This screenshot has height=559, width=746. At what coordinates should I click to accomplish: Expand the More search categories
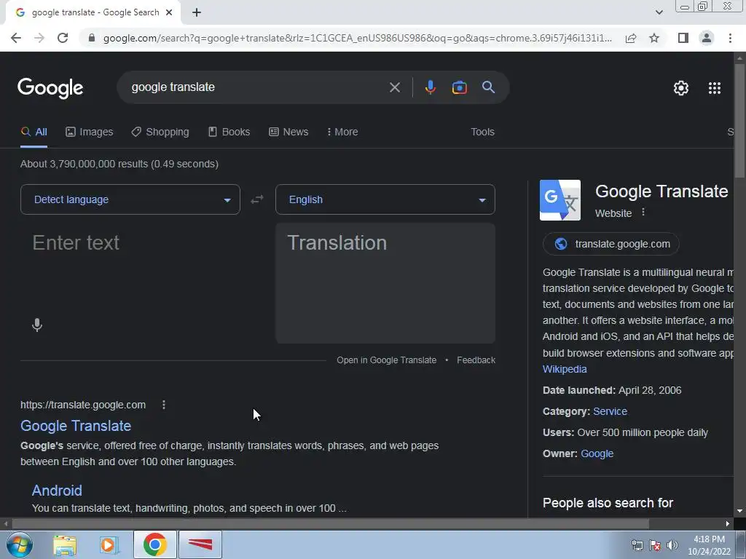342,132
